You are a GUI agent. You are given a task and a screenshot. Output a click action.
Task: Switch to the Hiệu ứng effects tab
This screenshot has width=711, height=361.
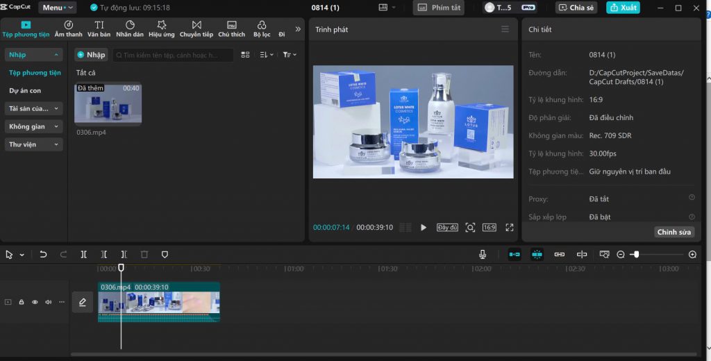pos(161,29)
